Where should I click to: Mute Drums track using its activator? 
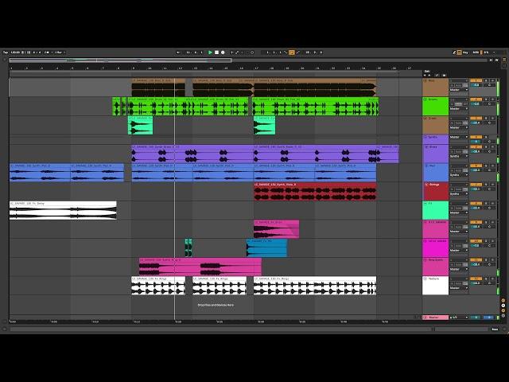(476, 99)
